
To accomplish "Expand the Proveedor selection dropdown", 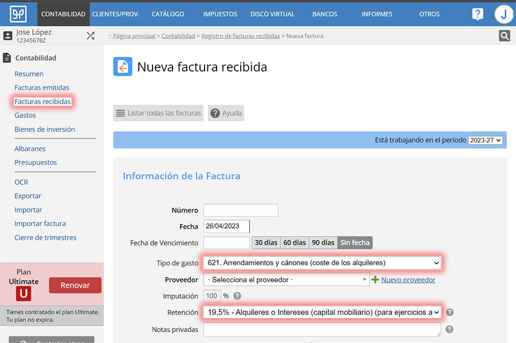I will coord(286,280).
